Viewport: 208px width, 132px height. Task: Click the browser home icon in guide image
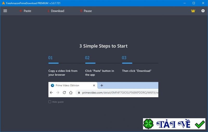[71, 93]
